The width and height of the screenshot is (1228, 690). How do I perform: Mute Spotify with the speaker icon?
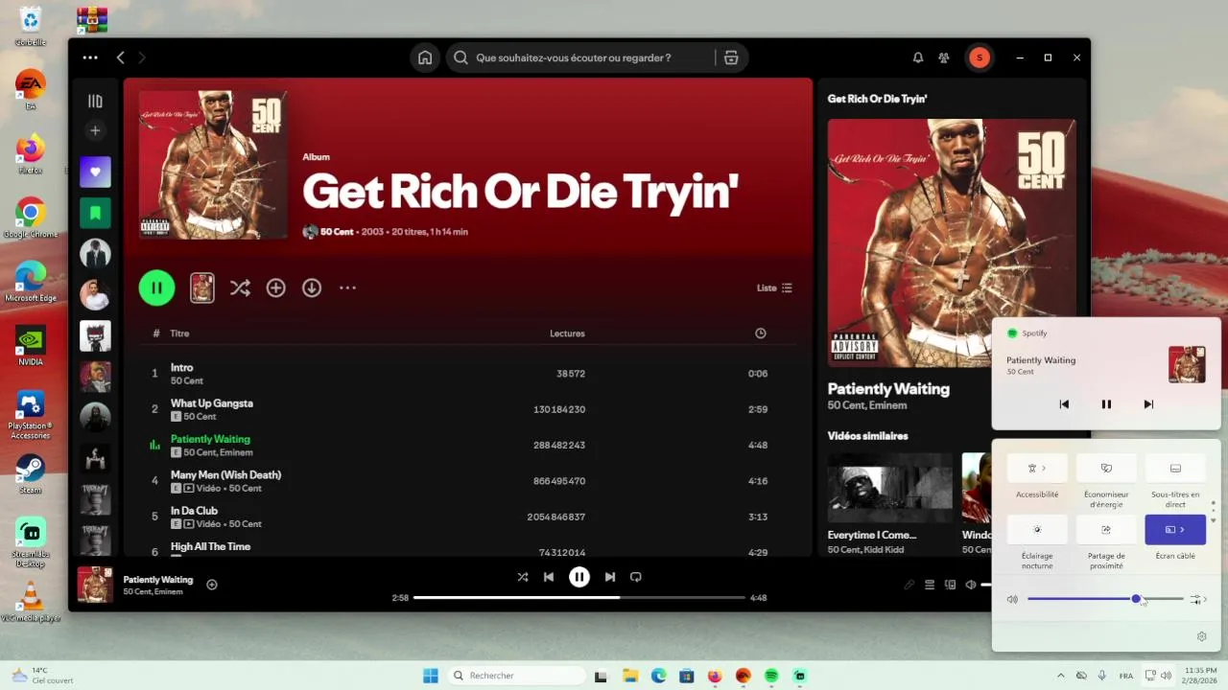971,585
